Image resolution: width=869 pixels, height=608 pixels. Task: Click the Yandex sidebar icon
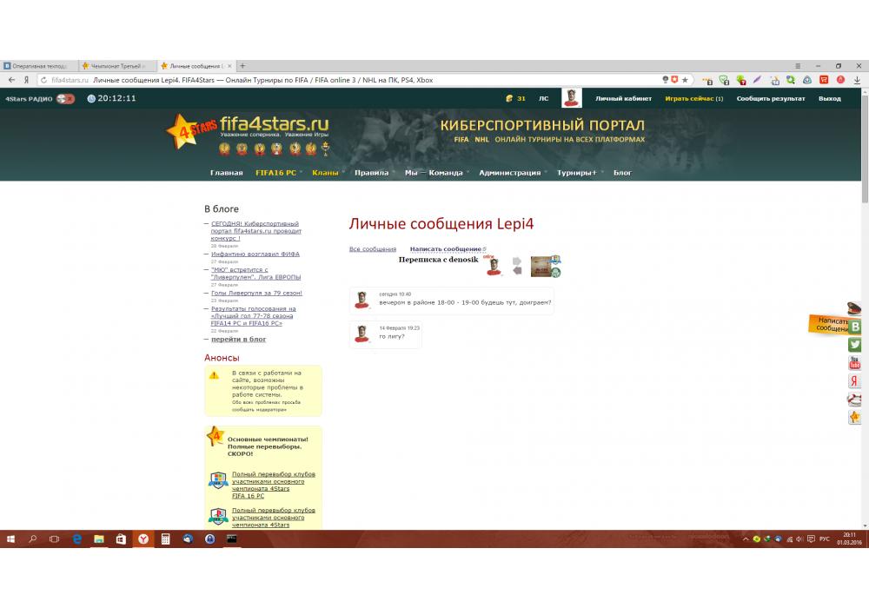click(x=855, y=381)
